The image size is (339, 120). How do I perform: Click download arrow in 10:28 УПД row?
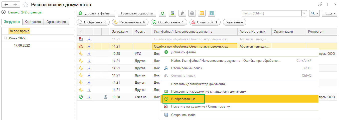tap(89, 54)
